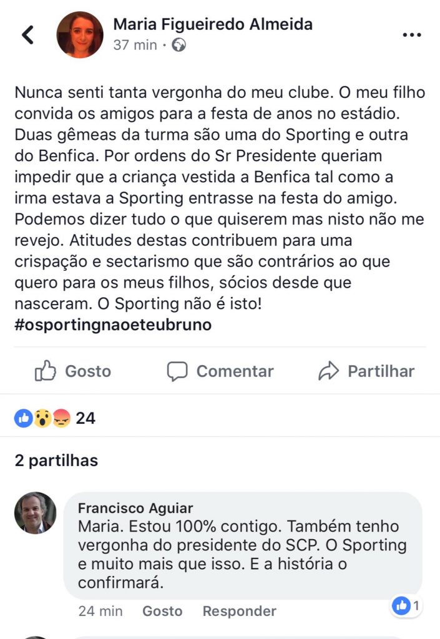Click the Comentar speech bubble icon
Screen dimensions: 440x639
click(x=177, y=371)
